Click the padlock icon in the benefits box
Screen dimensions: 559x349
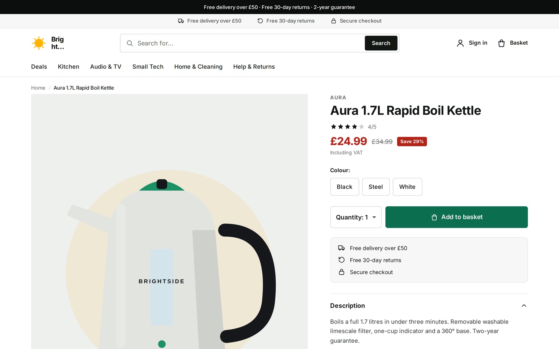tap(341, 272)
